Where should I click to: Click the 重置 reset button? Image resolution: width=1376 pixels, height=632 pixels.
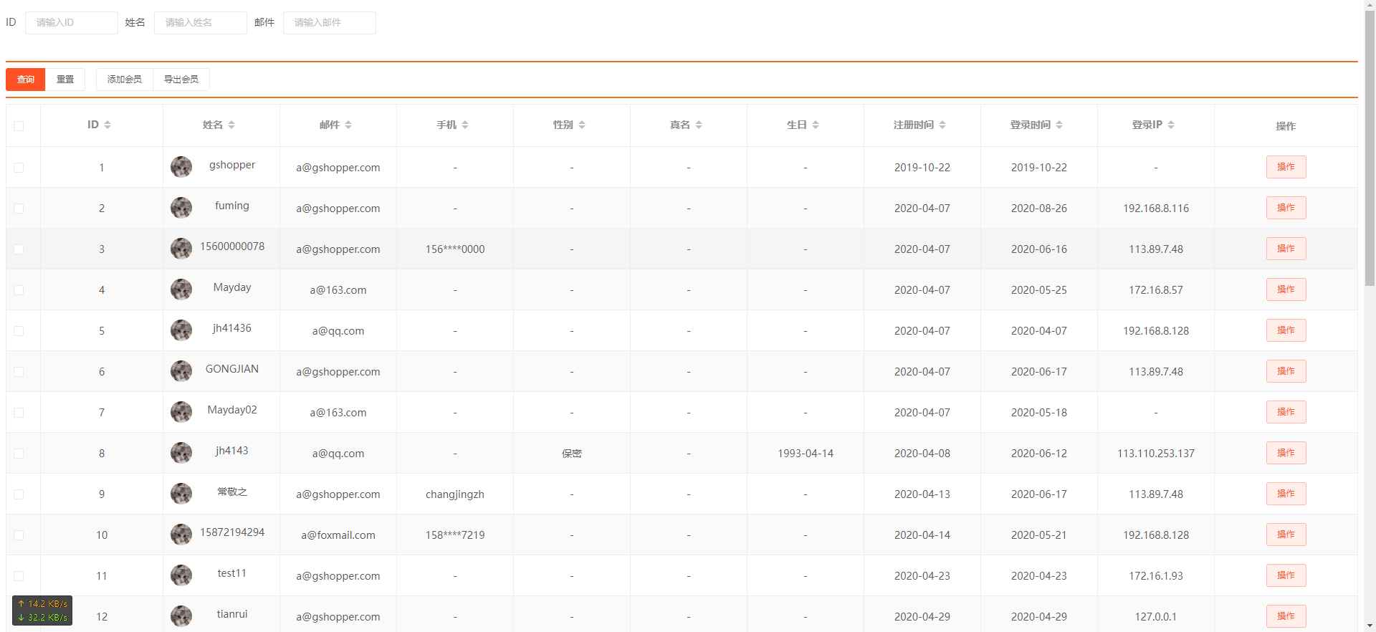click(x=65, y=80)
